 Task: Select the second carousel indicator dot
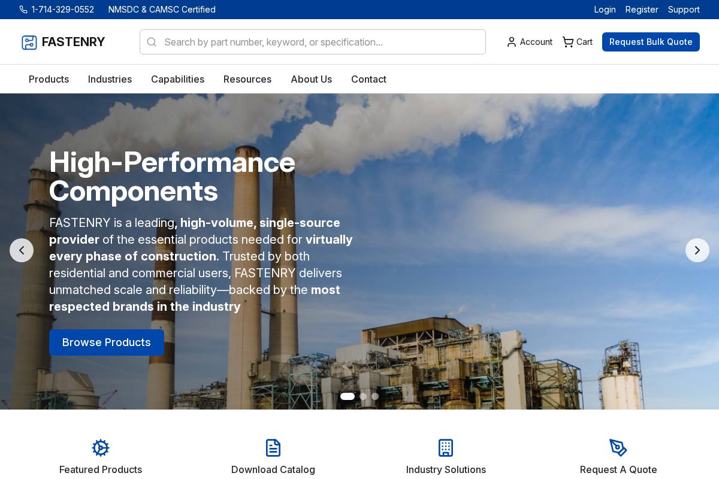click(x=363, y=396)
